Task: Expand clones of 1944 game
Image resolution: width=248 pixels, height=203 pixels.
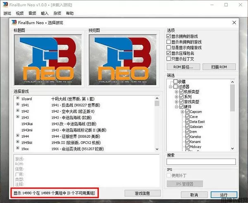Action: [x=18, y=135]
